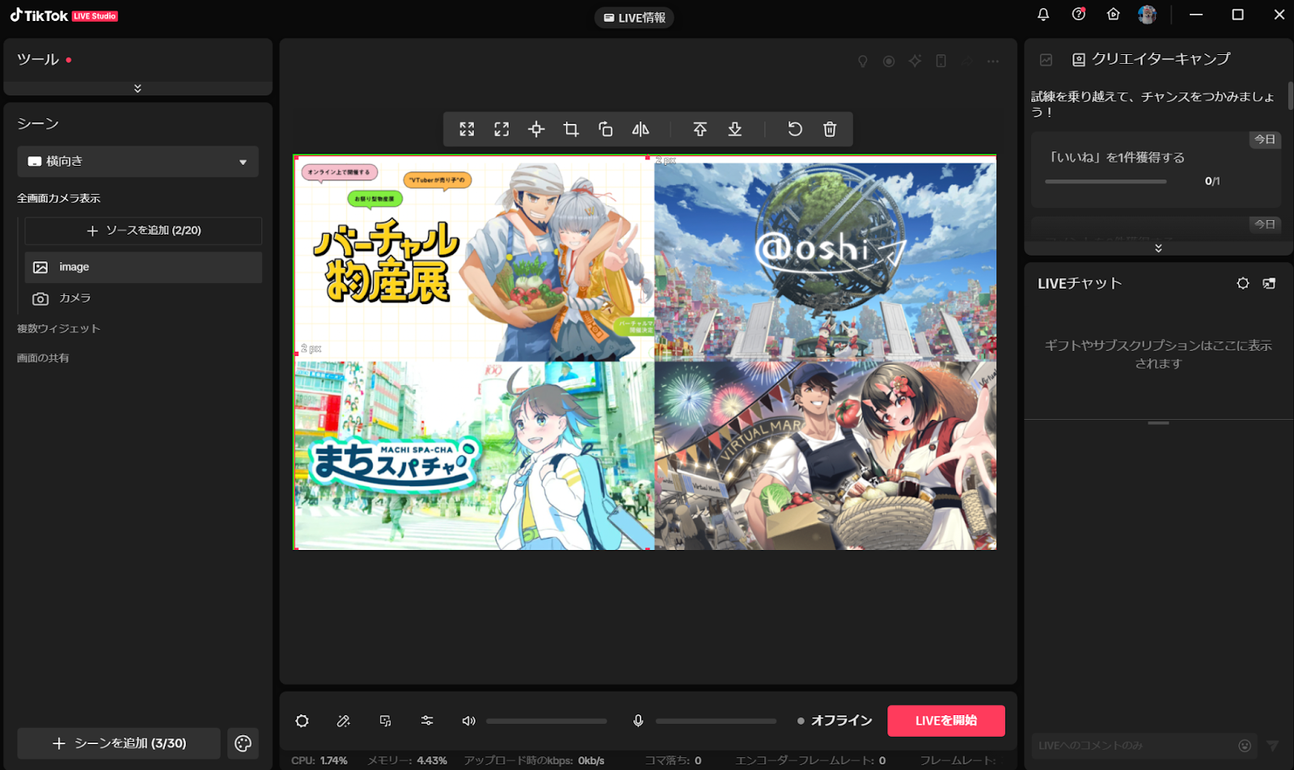This screenshot has height=770, width=1294.
Task: Reset the source transform
Action: (795, 129)
